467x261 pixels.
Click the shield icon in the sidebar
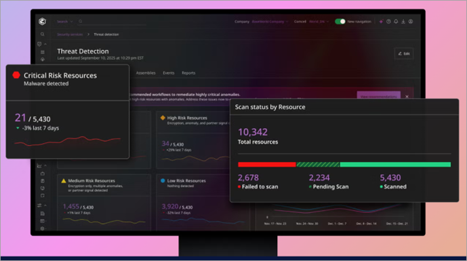click(x=39, y=44)
